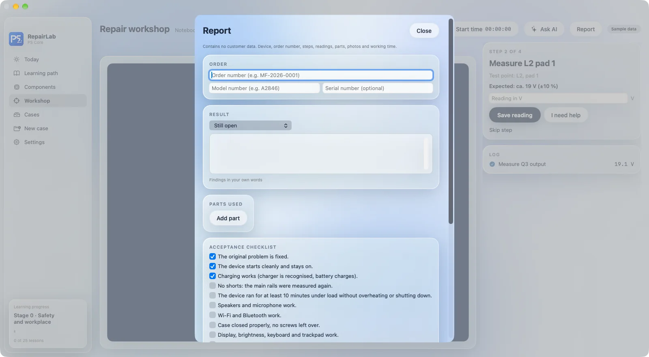649x357 pixels.
Task: Check 'Wi-Fi and Bluetooth work'
Action: point(213,315)
